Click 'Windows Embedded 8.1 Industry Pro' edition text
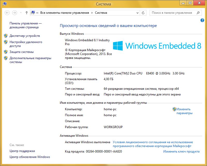Image resolution: width=207 pixels, height=166 pixels. pyautogui.click(x=87, y=42)
